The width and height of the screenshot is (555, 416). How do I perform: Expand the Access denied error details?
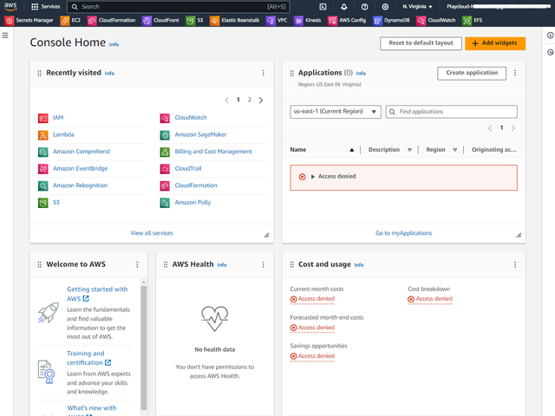(x=313, y=177)
